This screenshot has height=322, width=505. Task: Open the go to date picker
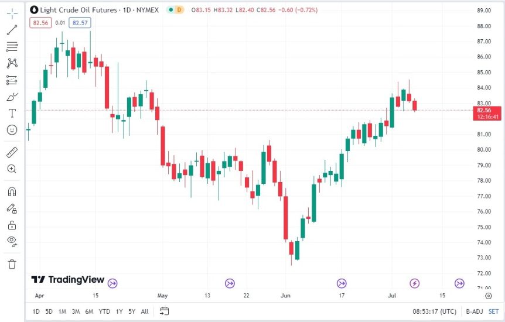click(164, 311)
